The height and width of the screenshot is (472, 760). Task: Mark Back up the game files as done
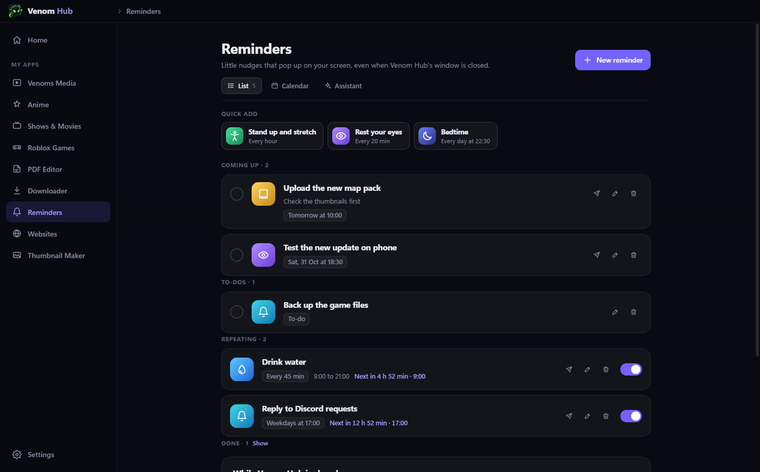[x=237, y=312]
